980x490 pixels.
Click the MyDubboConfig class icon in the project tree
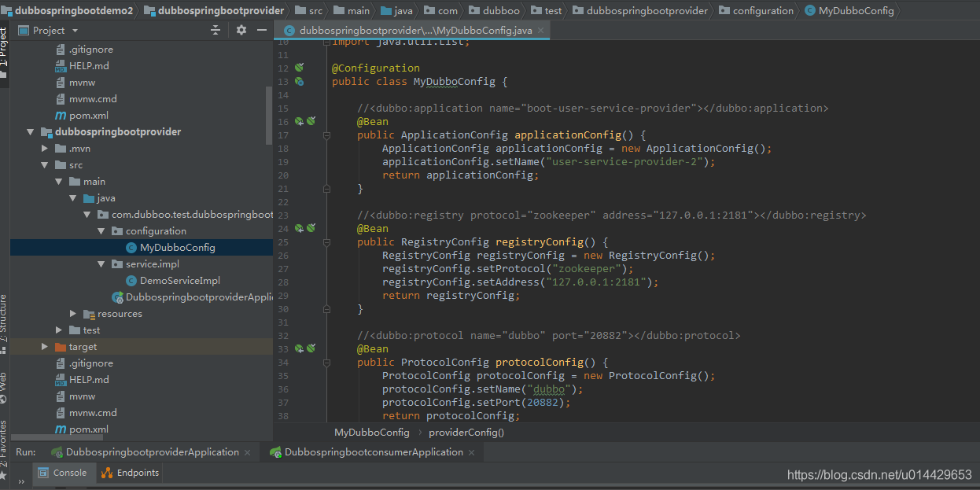pyautogui.click(x=131, y=248)
